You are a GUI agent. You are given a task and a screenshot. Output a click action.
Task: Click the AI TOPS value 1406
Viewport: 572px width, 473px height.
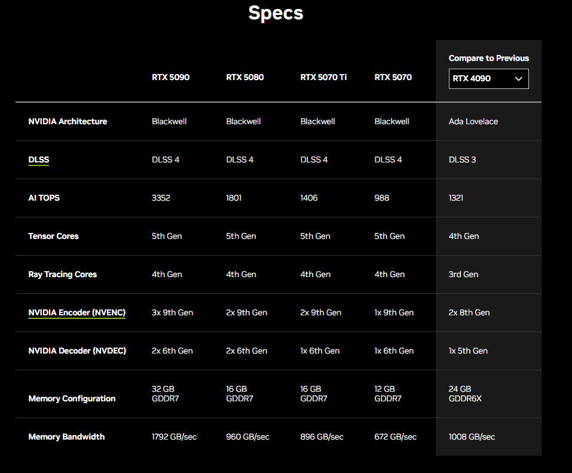pyautogui.click(x=309, y=198)
